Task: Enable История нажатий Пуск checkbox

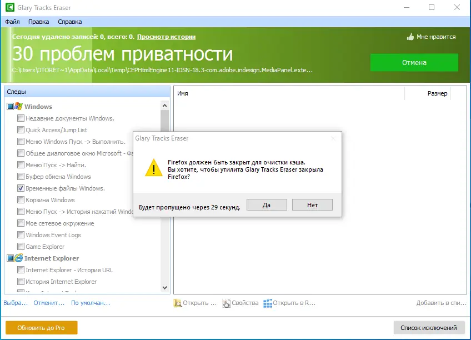Action: point(21,212)
